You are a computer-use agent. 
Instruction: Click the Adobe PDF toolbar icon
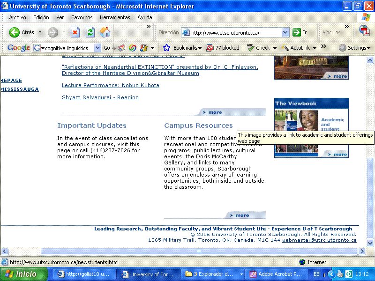pos(364,31)
